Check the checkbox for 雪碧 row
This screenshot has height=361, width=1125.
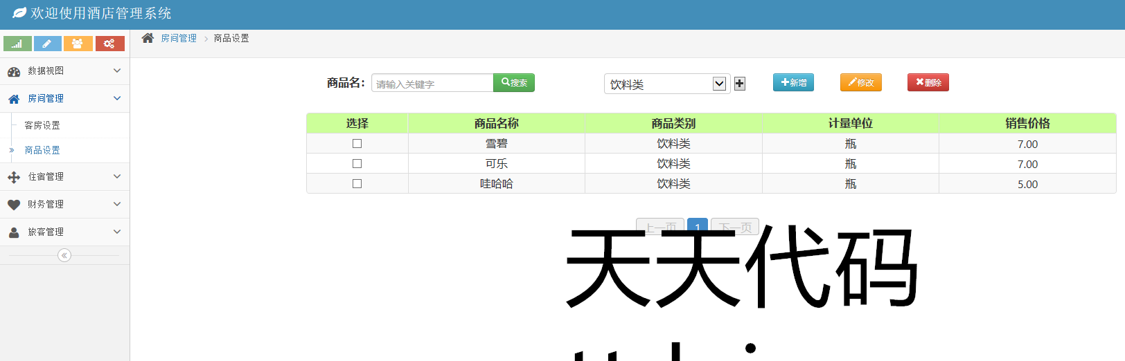click(357, 144)
